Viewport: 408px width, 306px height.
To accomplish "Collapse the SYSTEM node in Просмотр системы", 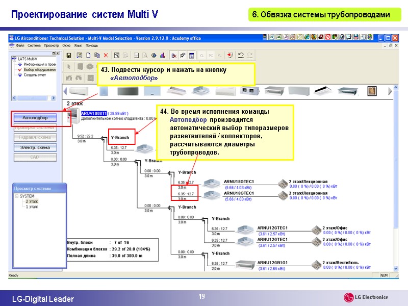I will (x=17, y=196).
